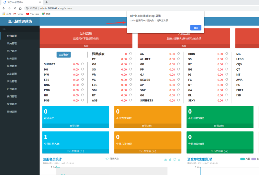
Task: View details of 今日出款笔数
Action: click(220, 126)
